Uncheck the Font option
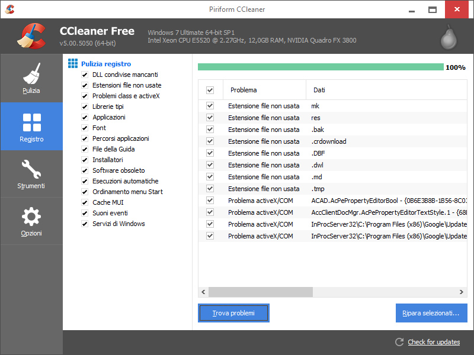The height and width of the screenshot is (355, 474). tap(85, 128)
